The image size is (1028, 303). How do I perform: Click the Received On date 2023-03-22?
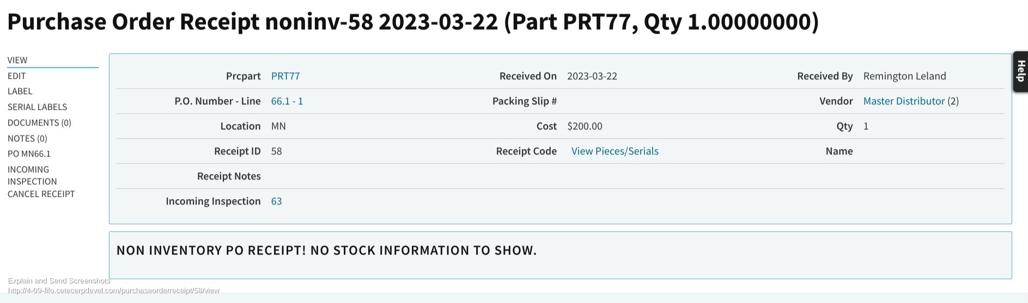tap(592, 76)
